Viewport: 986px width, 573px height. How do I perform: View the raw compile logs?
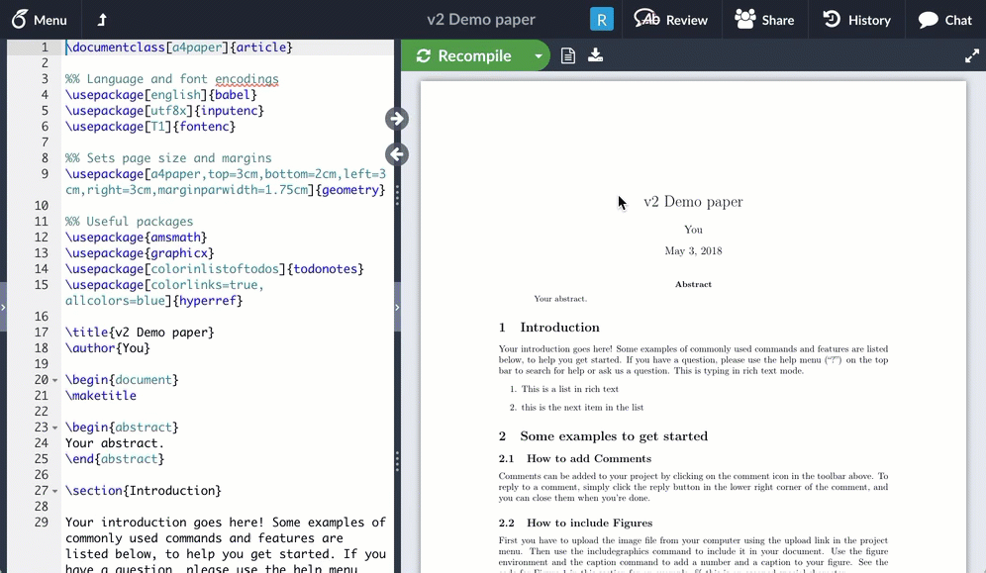567,56
